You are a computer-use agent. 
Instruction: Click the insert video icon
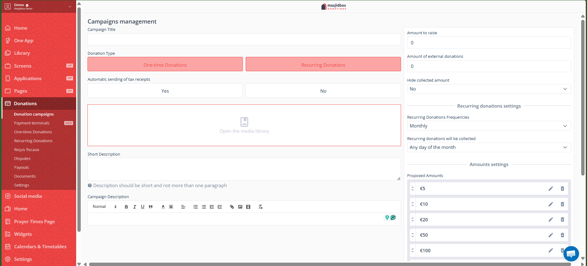click(248, 207)
